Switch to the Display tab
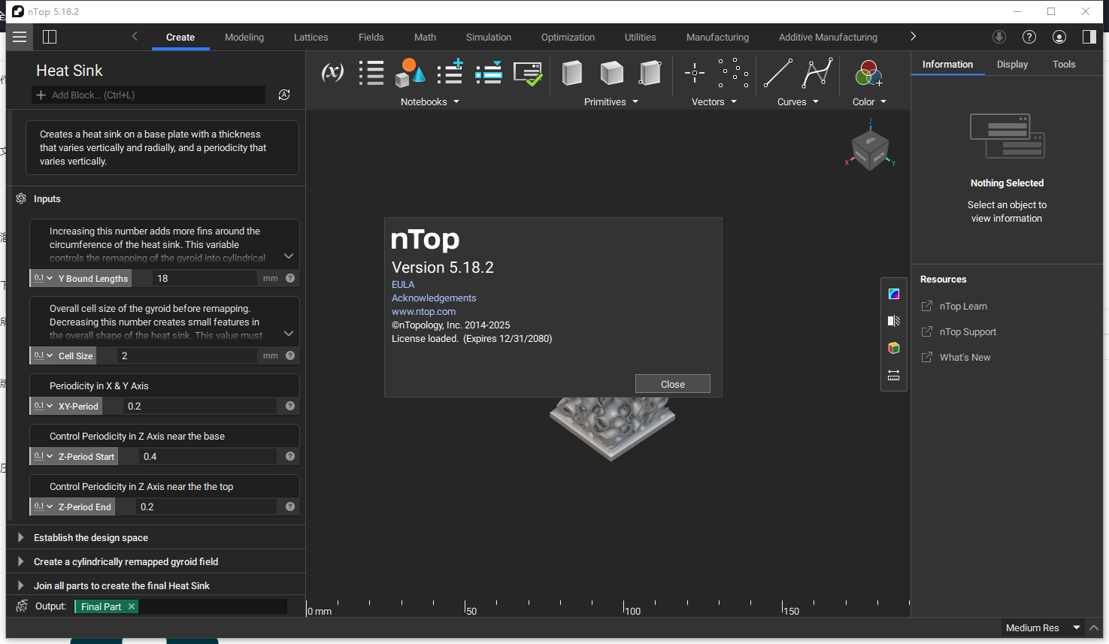This screenshot has width=1109, height=644. (1012, 64)
